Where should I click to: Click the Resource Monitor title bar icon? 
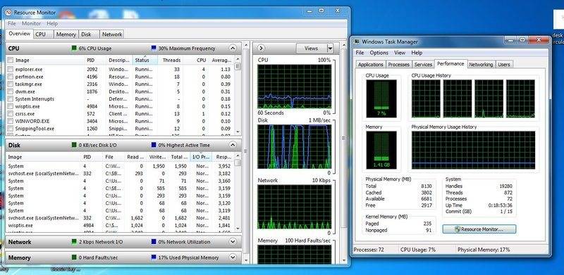point(9,12)
